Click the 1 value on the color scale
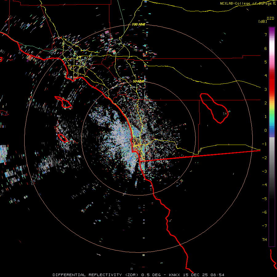 [266, 117]
